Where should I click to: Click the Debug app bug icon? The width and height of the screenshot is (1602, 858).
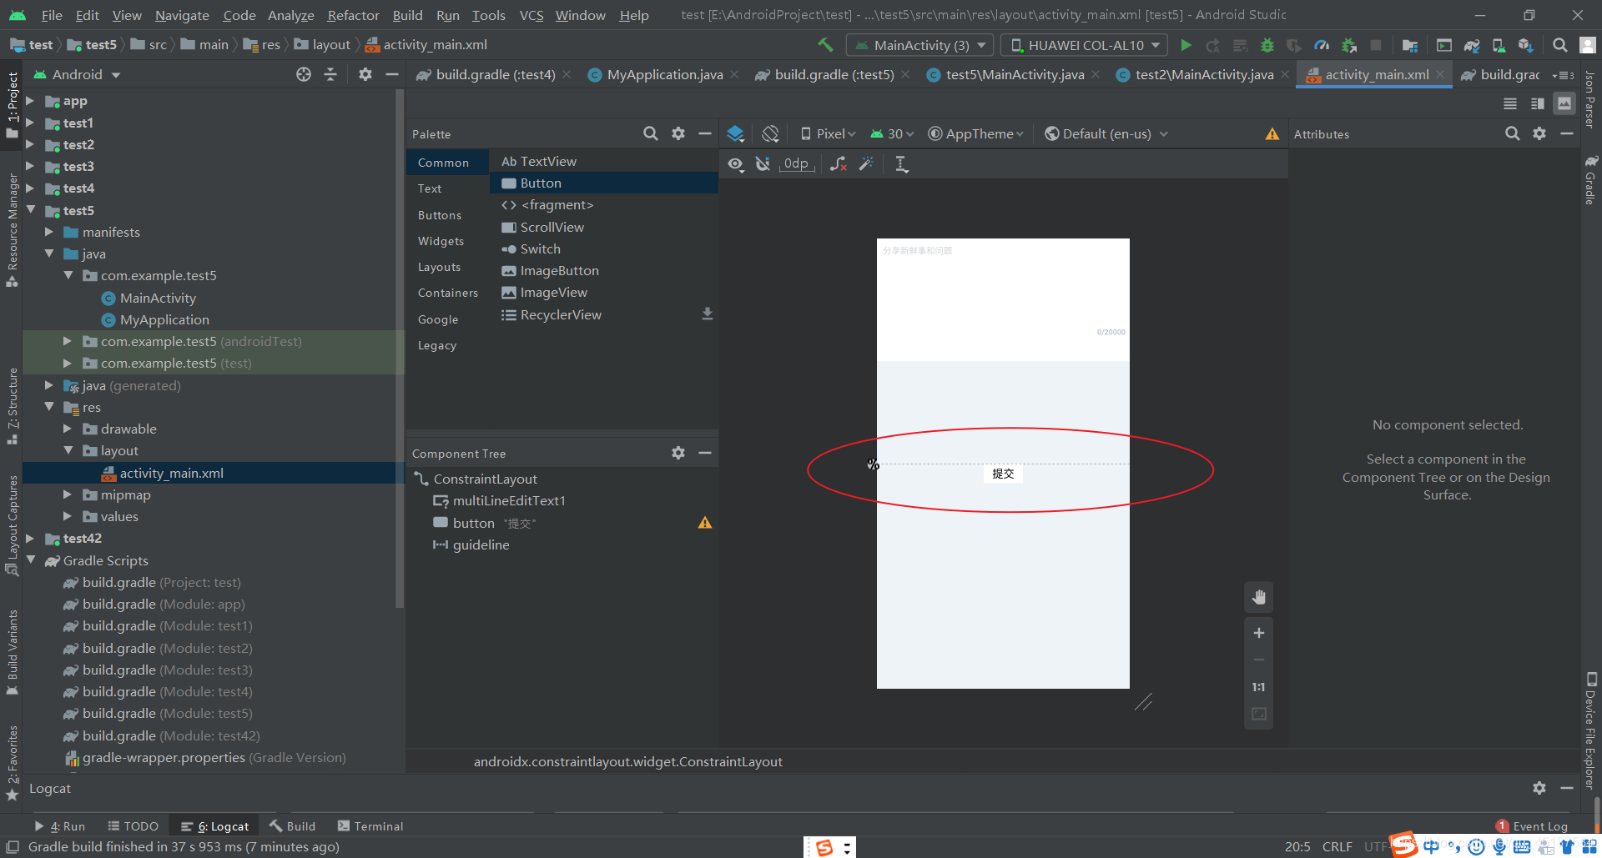pyautogui.click(x=1267, y=45)
